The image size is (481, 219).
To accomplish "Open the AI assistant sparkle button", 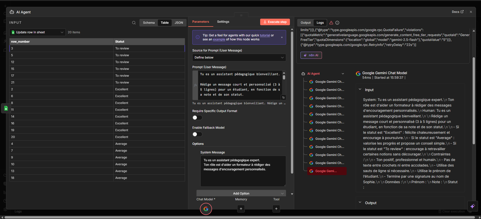I will click(x=472, y=206).
